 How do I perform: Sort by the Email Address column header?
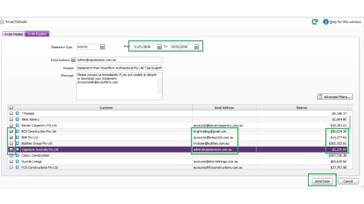click(x=224, y=108)
